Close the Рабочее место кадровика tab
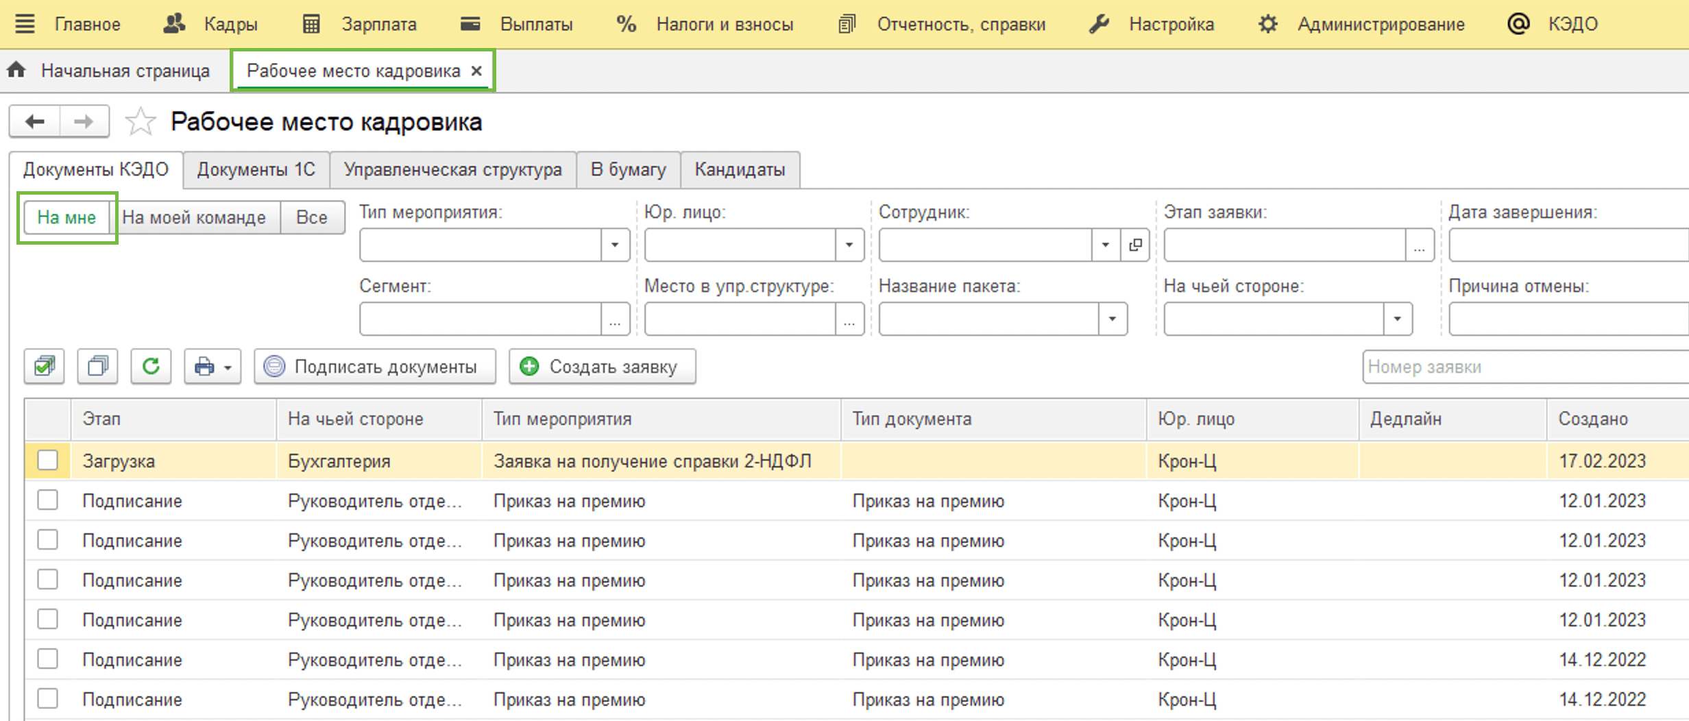 pos(476,71)
